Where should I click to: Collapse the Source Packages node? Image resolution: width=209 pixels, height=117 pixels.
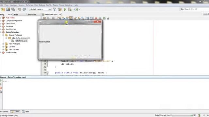(3, 35)
